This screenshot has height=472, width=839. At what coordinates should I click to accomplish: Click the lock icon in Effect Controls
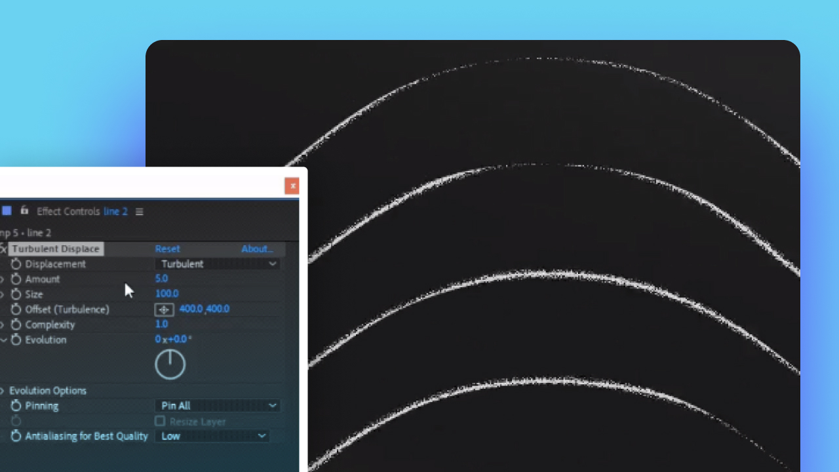[x=24, y=211]
